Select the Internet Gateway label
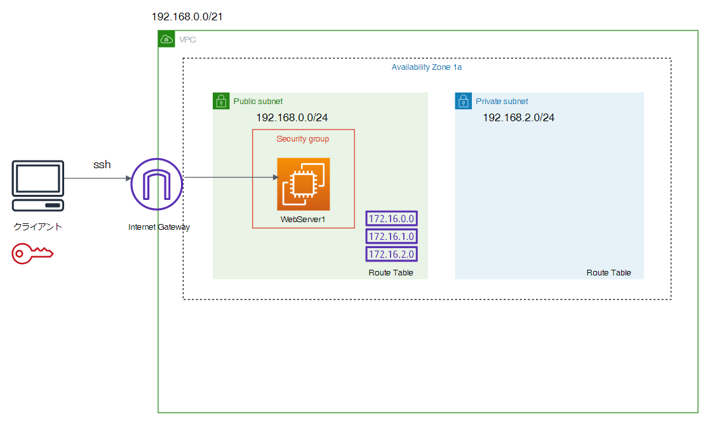 pos(159,227)
